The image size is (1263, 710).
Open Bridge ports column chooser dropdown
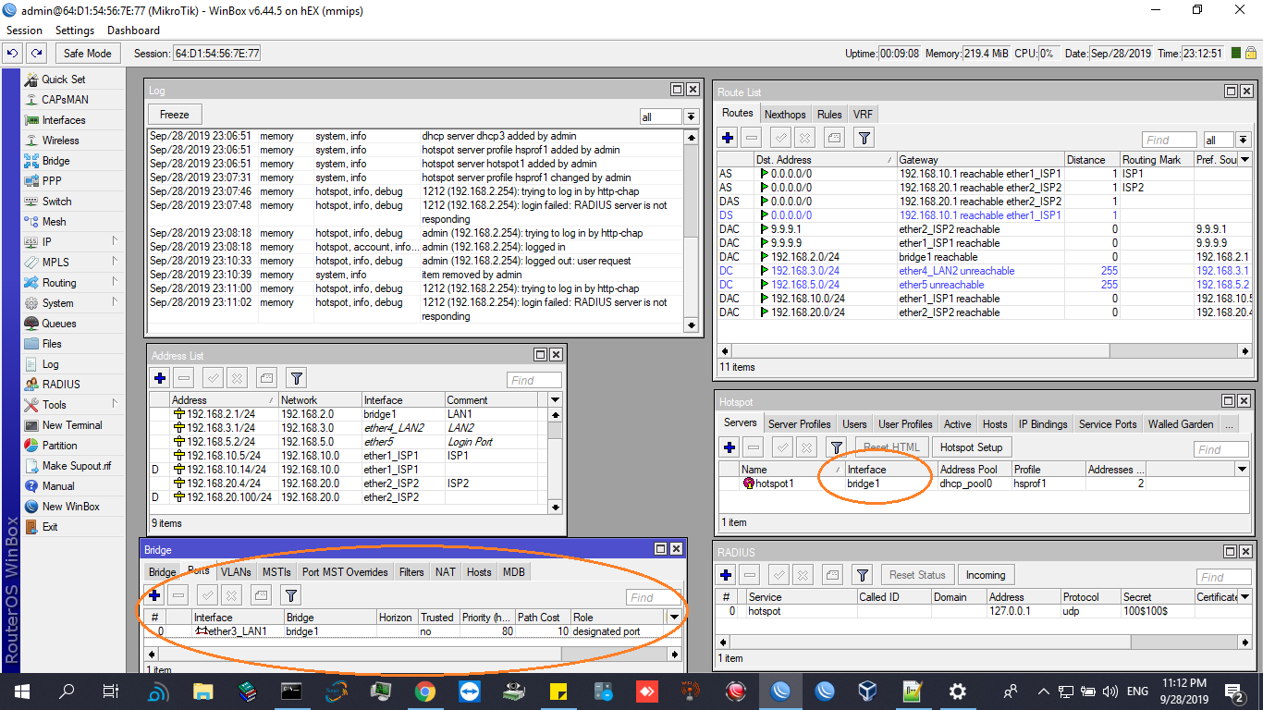tap(675, 618)
